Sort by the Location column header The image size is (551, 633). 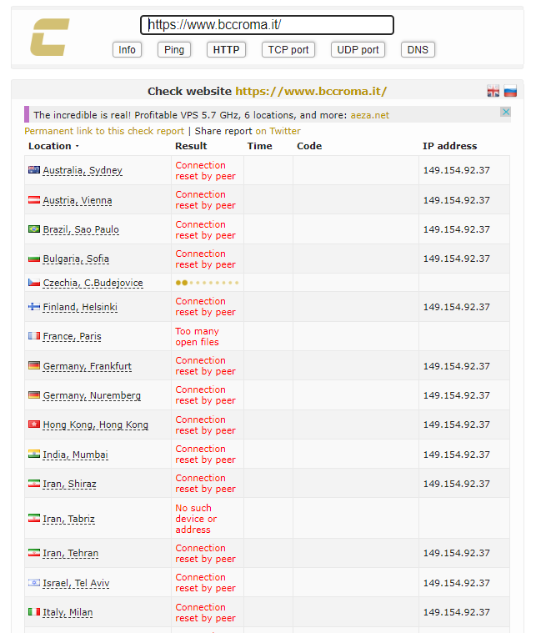[53, 146]
